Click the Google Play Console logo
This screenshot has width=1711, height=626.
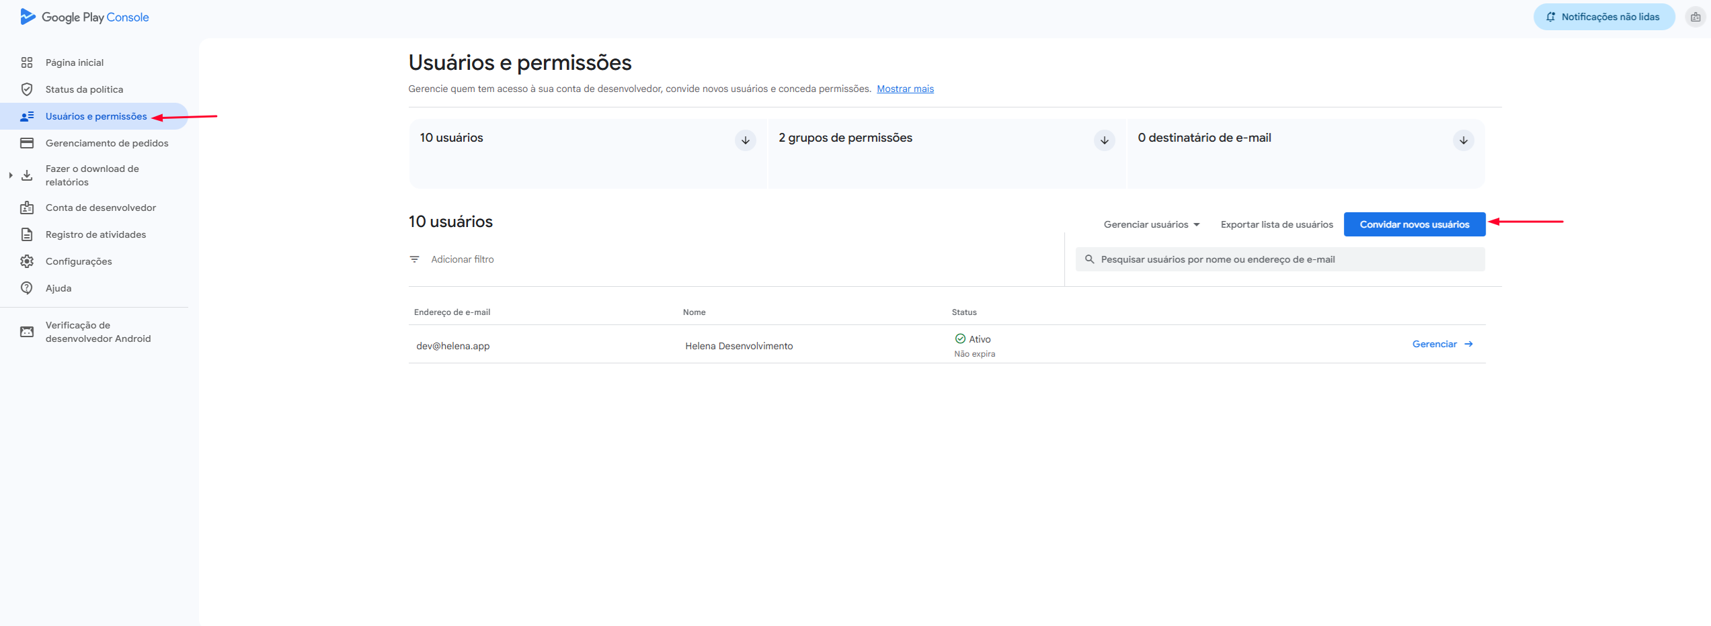(x=84, y=17)
